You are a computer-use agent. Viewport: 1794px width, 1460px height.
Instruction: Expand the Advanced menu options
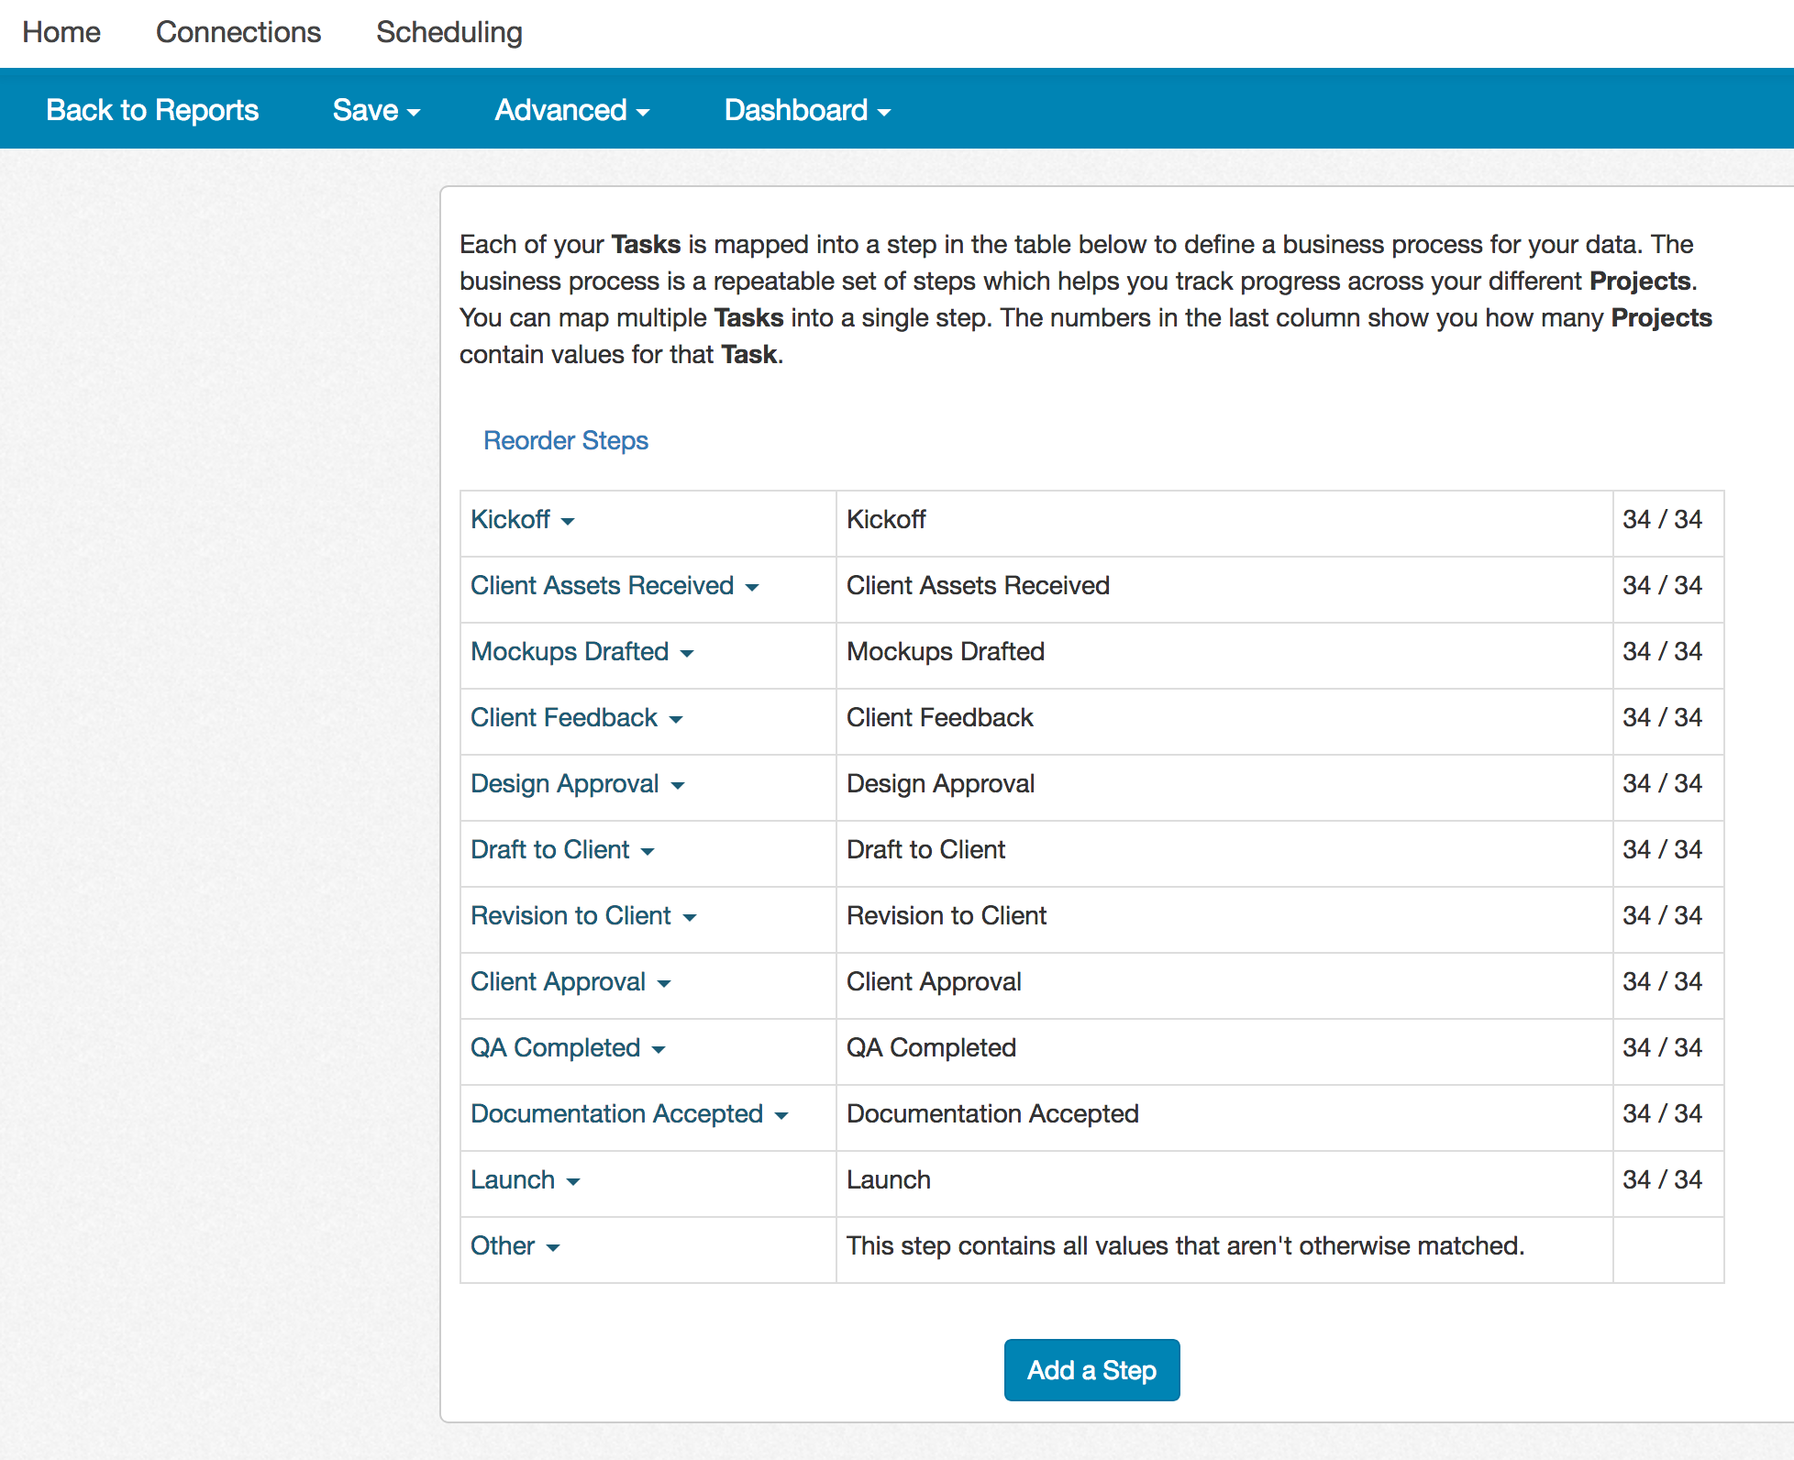click(x=570, y=107)
